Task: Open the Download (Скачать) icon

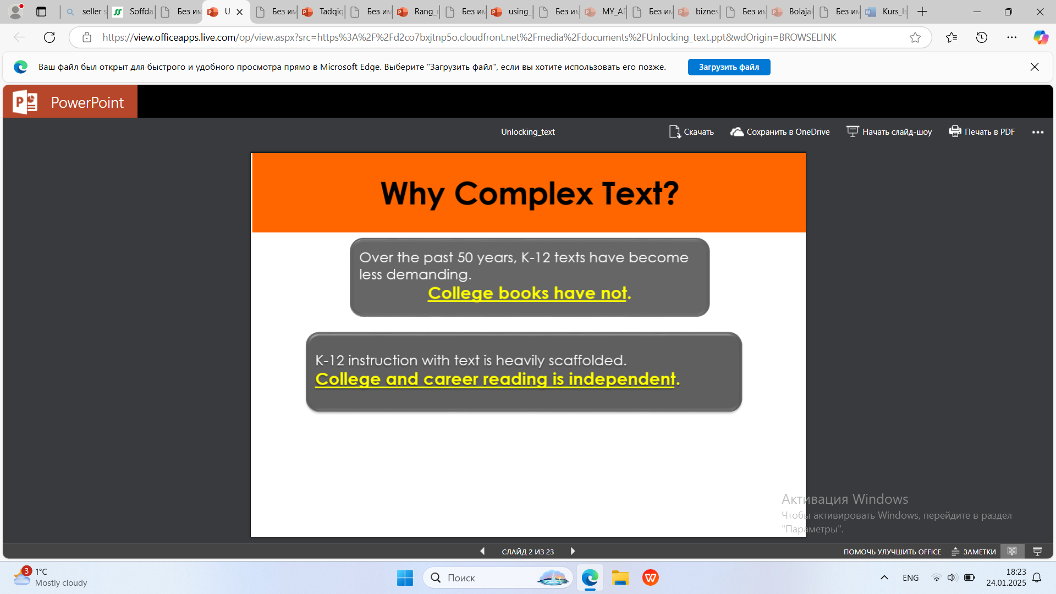Action: pyautogui.click(x=675, y=131)
